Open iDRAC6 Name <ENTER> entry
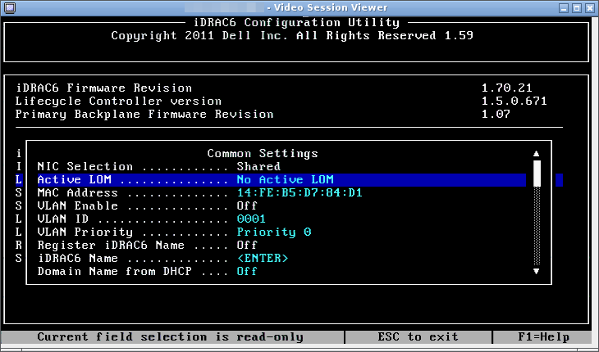Viewport: 599px width, 352px height. 263,259
